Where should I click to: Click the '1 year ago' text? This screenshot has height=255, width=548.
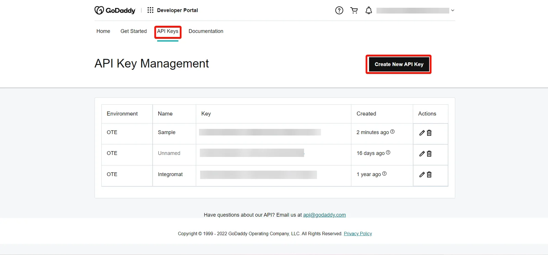(369, 174)
